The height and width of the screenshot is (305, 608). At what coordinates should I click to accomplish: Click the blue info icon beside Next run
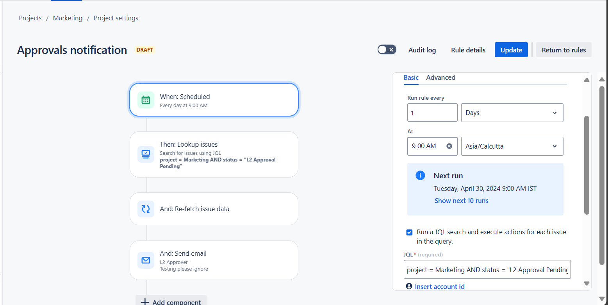(x=420, y=175)
